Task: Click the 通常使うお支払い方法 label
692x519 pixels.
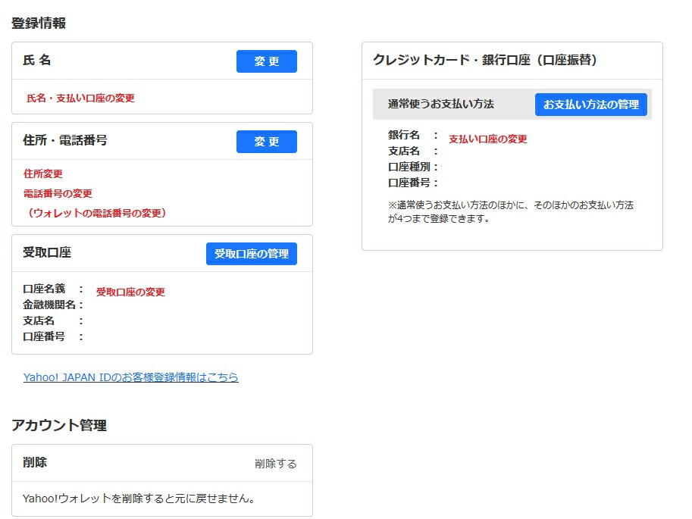Action: click(440, 105)
